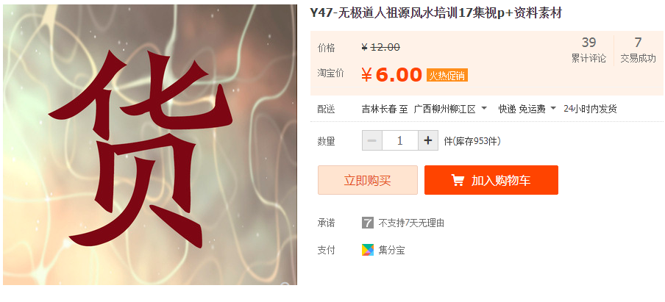Viewport: 665px width, 302px height.
Task: Click the grey 7 icon beside 不支持7天无理由
Action: 368,223
